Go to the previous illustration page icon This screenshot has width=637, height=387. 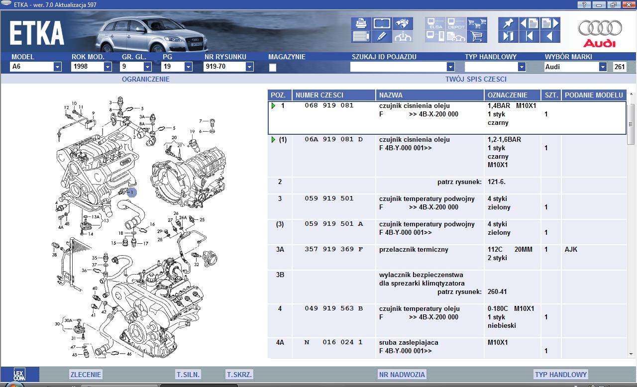coord(529,23)
